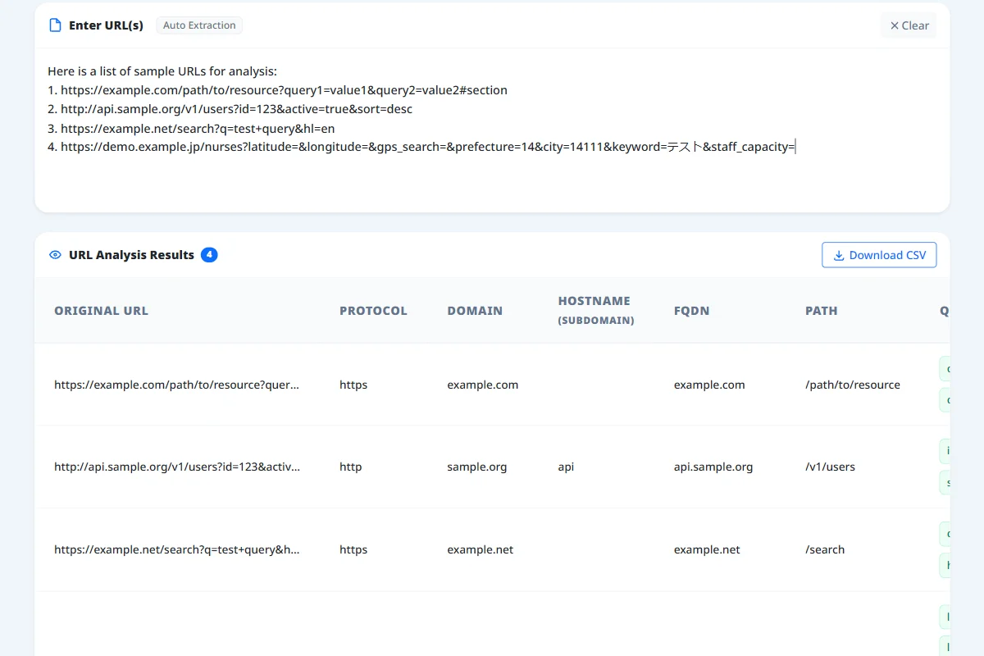
Task: Click the path cell /search
Action: coord(825,549)
